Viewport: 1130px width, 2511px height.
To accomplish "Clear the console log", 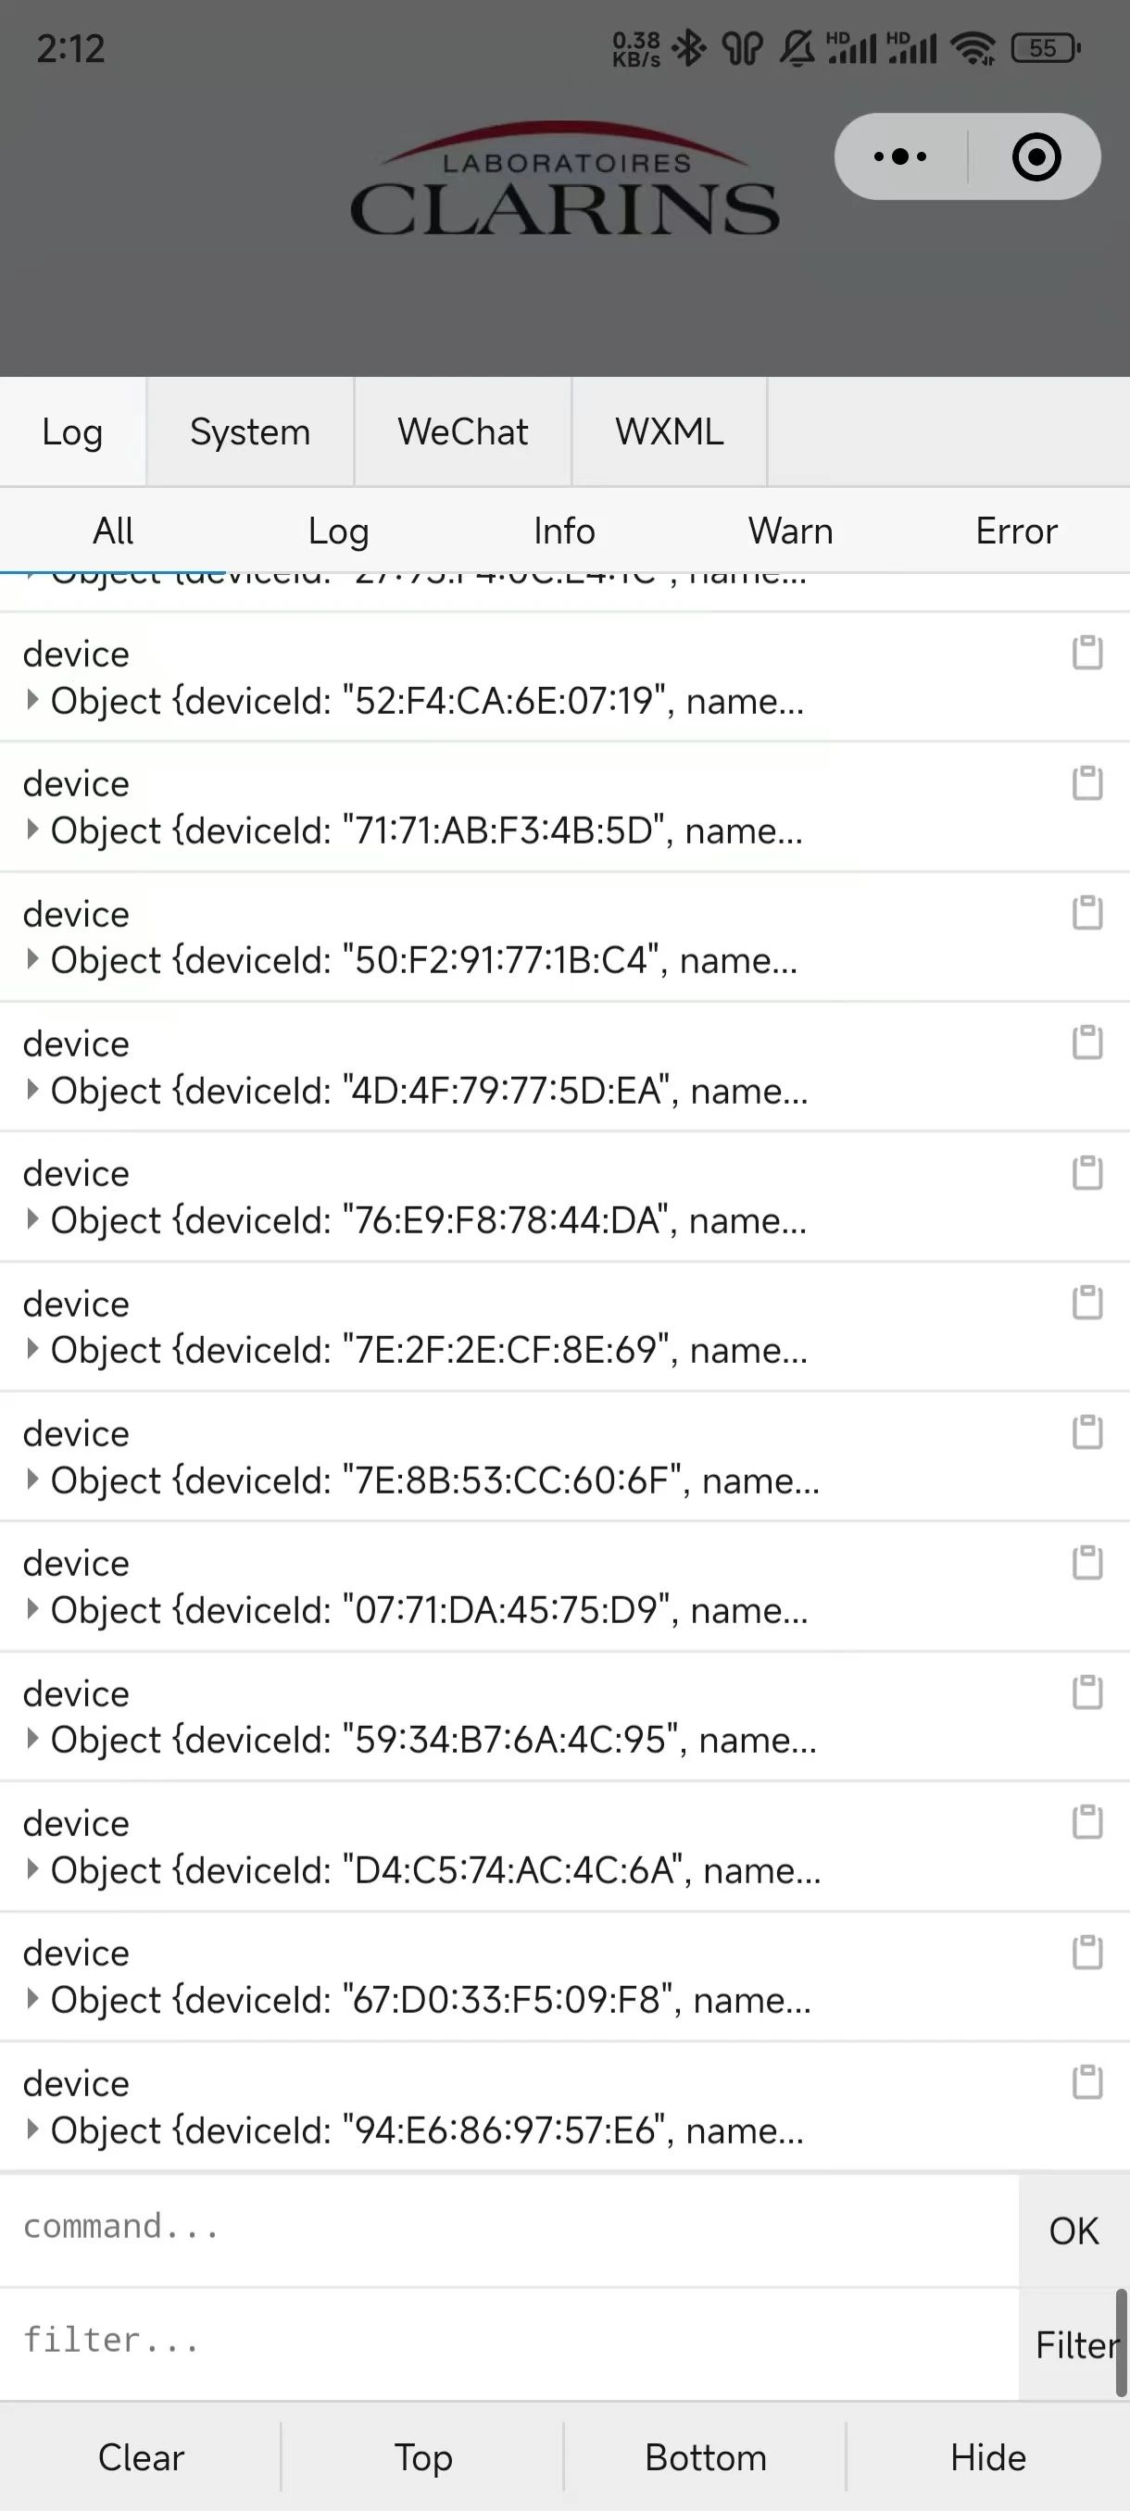I will pos(141,2457).
